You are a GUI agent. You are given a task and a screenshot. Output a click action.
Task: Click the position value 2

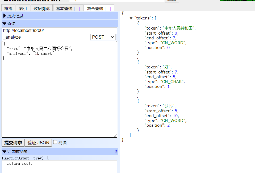tap(169, 125)
